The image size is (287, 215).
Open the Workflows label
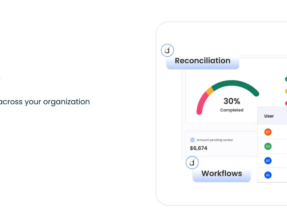[x=222, y=174]
